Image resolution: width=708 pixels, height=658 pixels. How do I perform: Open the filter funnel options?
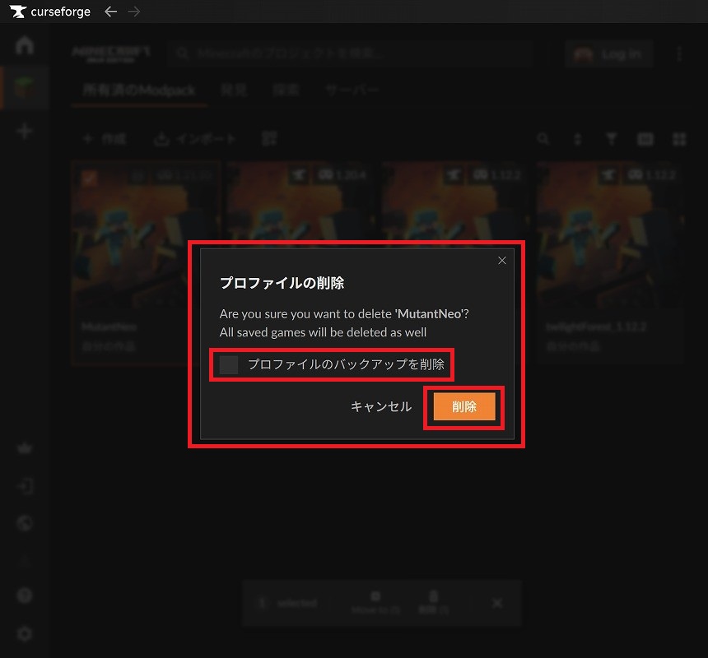pyautogui.click(x=611, y=140)
